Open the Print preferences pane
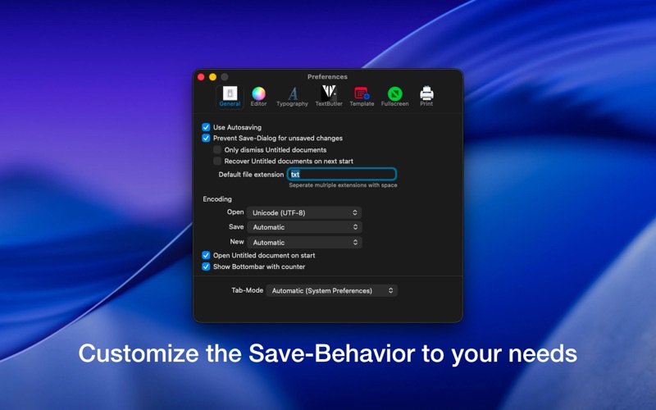Screen dimensions: 656x410 (426, 97)
